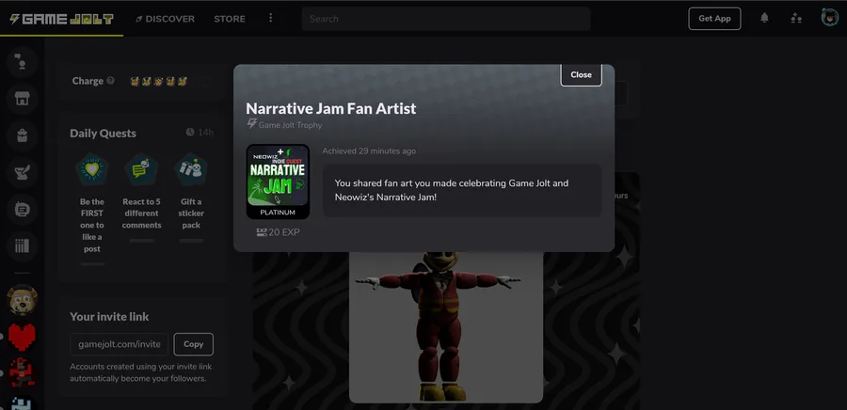Open the 'Be the FIRST one to like' quest
The image size is (847, 410).
pos(92,210)
